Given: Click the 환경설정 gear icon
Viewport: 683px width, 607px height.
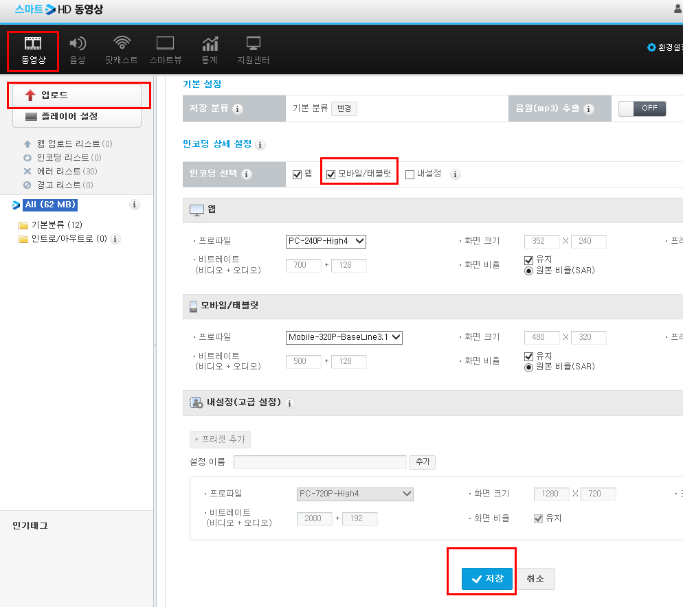Looking at the screenshot, I should [x=651, y=47].
